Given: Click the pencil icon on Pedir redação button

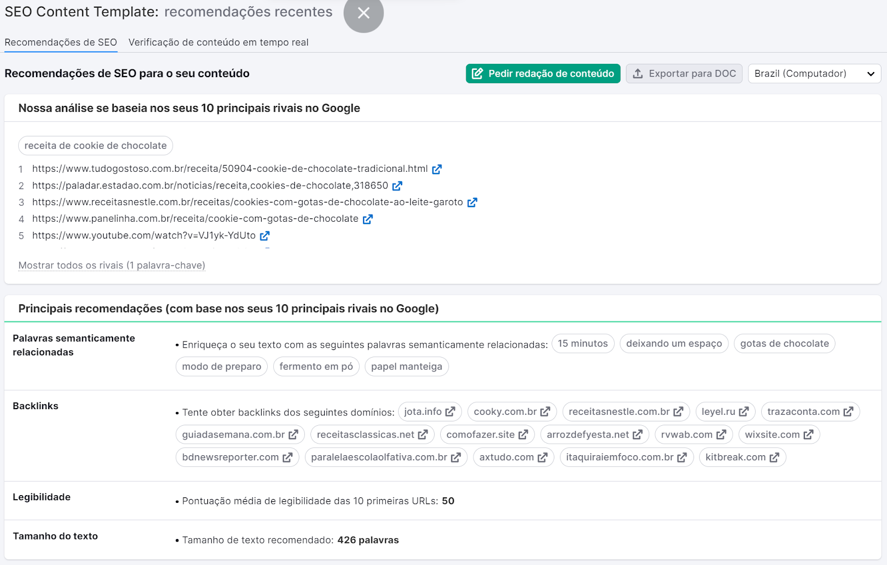Looking at the screenshot, I should (x=477, y=73).
